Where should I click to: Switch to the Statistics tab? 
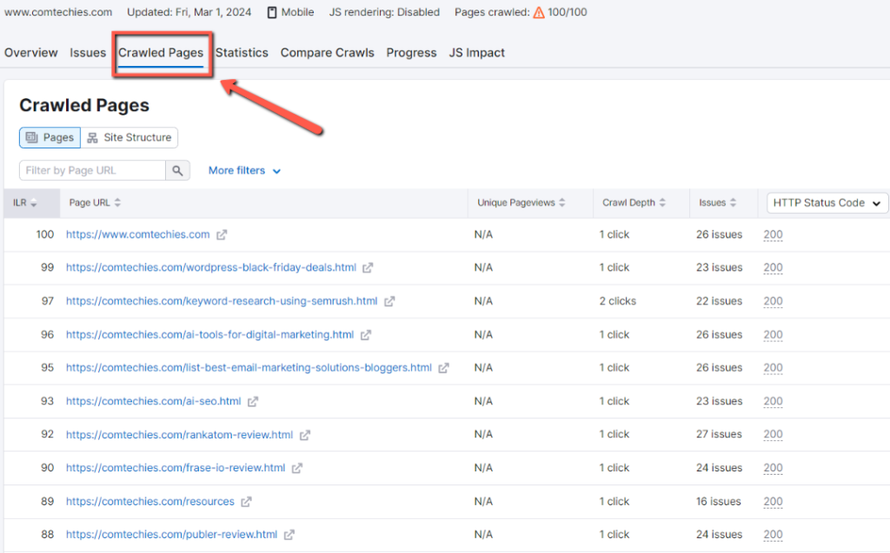click(241, 52)
